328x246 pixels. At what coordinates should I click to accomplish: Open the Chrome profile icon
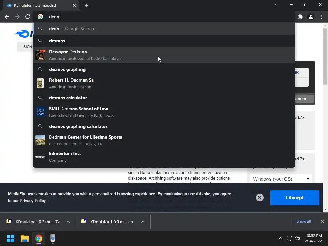pos(311,17)
